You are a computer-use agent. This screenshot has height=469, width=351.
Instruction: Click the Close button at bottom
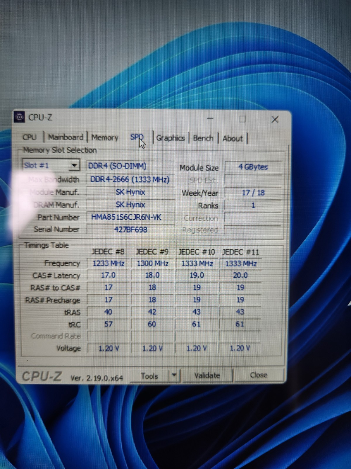click(x=259, y=375)
